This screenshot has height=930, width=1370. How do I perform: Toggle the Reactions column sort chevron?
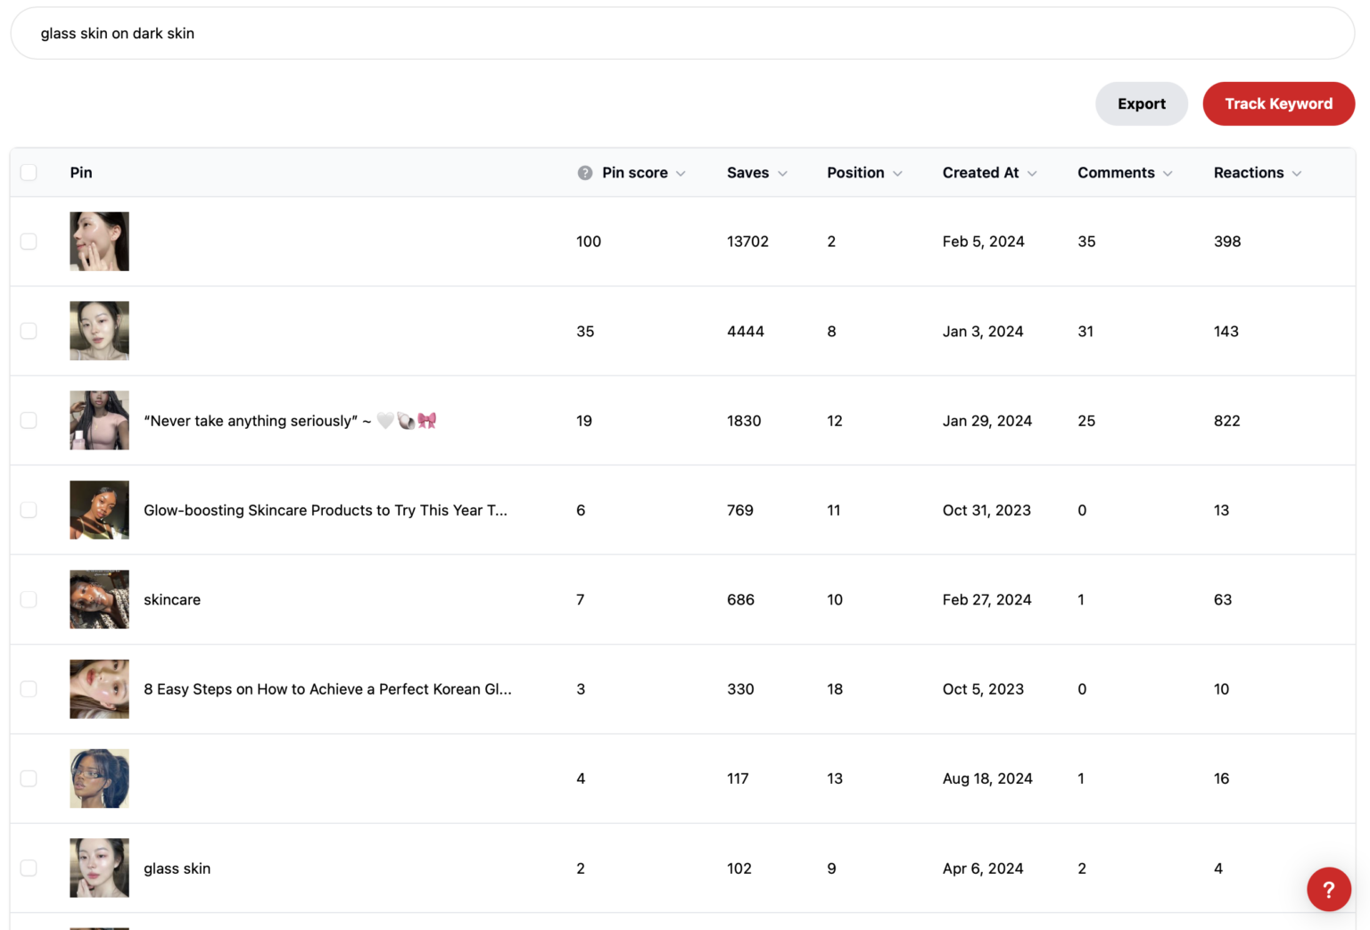tap(1297, 174)
